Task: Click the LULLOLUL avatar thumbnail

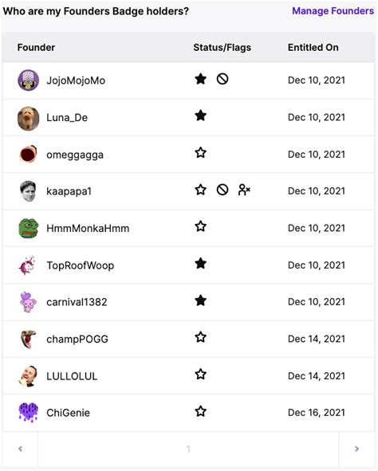Action: coord(28,376)
